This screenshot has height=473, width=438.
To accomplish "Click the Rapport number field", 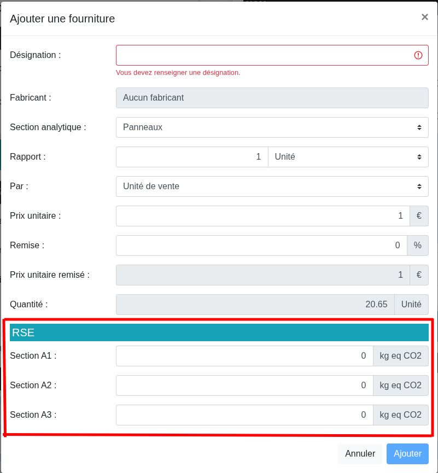I will click(x=192, y=157).
